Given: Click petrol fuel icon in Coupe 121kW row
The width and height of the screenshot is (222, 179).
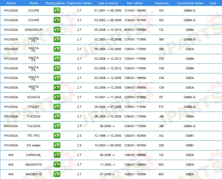Looking at the screenshot, I should point(57,10).
